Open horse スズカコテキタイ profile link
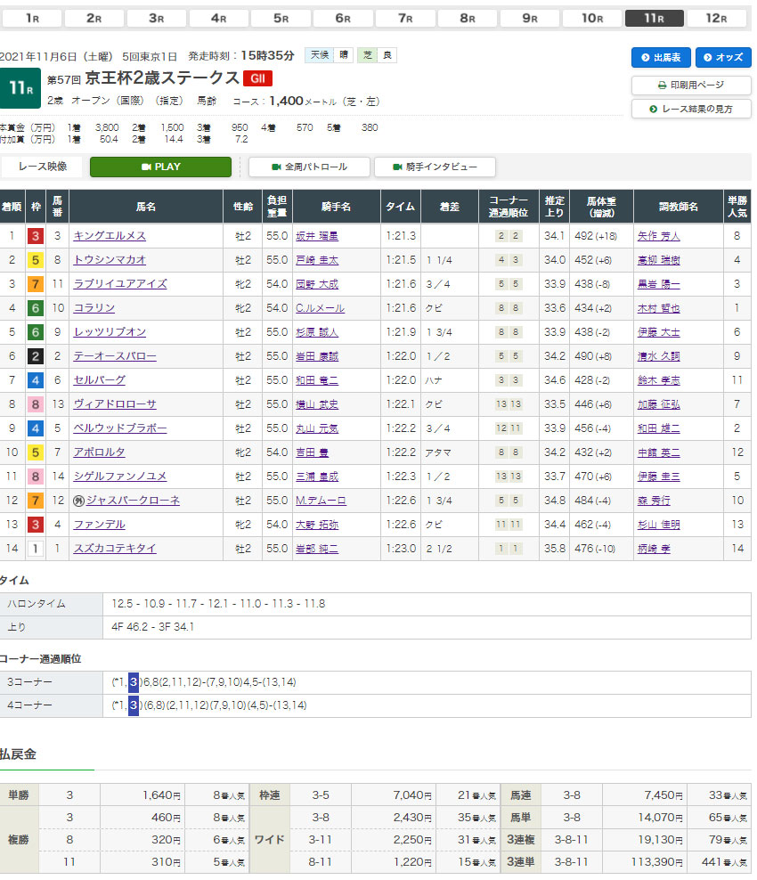The image size is (757, 880). point(114,549)
